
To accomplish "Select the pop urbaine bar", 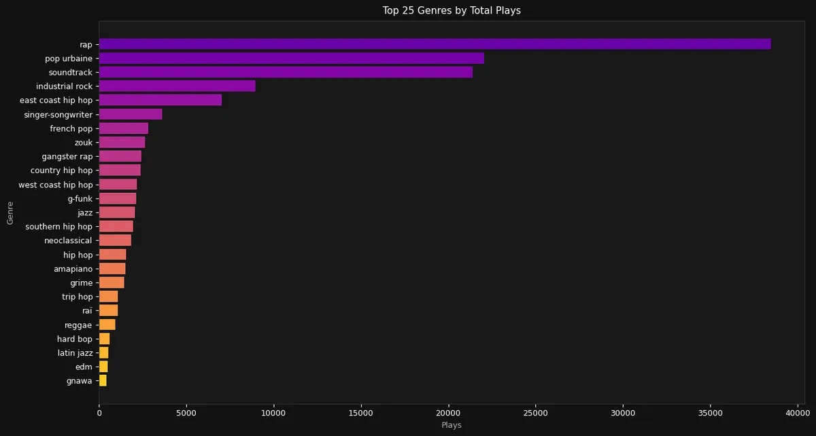I will 292,58.
